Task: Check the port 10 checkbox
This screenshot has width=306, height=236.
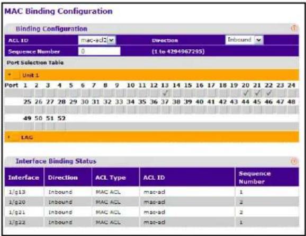Action: [131, 93]
